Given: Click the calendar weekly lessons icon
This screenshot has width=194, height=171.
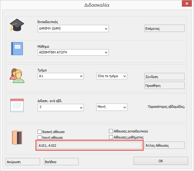Looking at the screenshot, I should coord(17,106).
